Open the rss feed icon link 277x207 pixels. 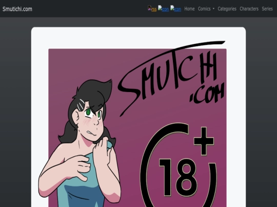click(x=152, y=9)
